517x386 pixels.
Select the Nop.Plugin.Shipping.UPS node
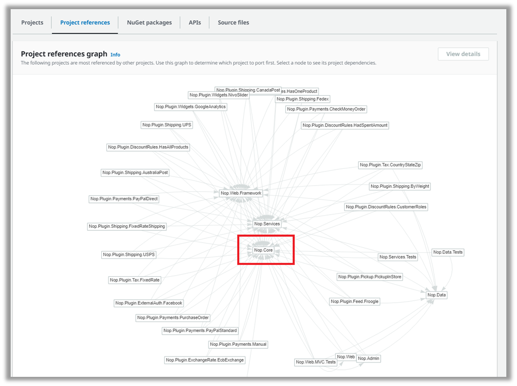coord(166,125)
